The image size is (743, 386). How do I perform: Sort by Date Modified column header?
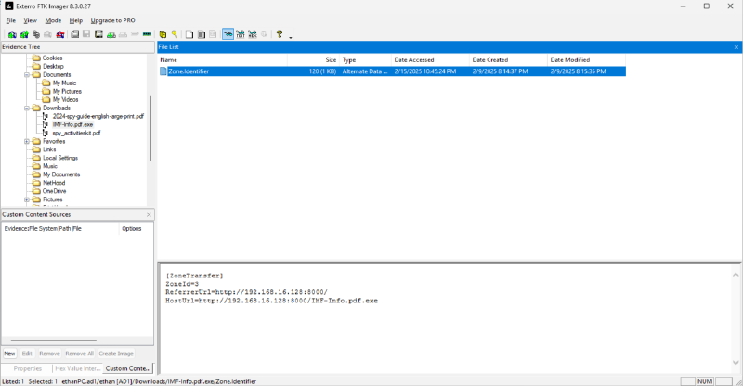point(586,59)
